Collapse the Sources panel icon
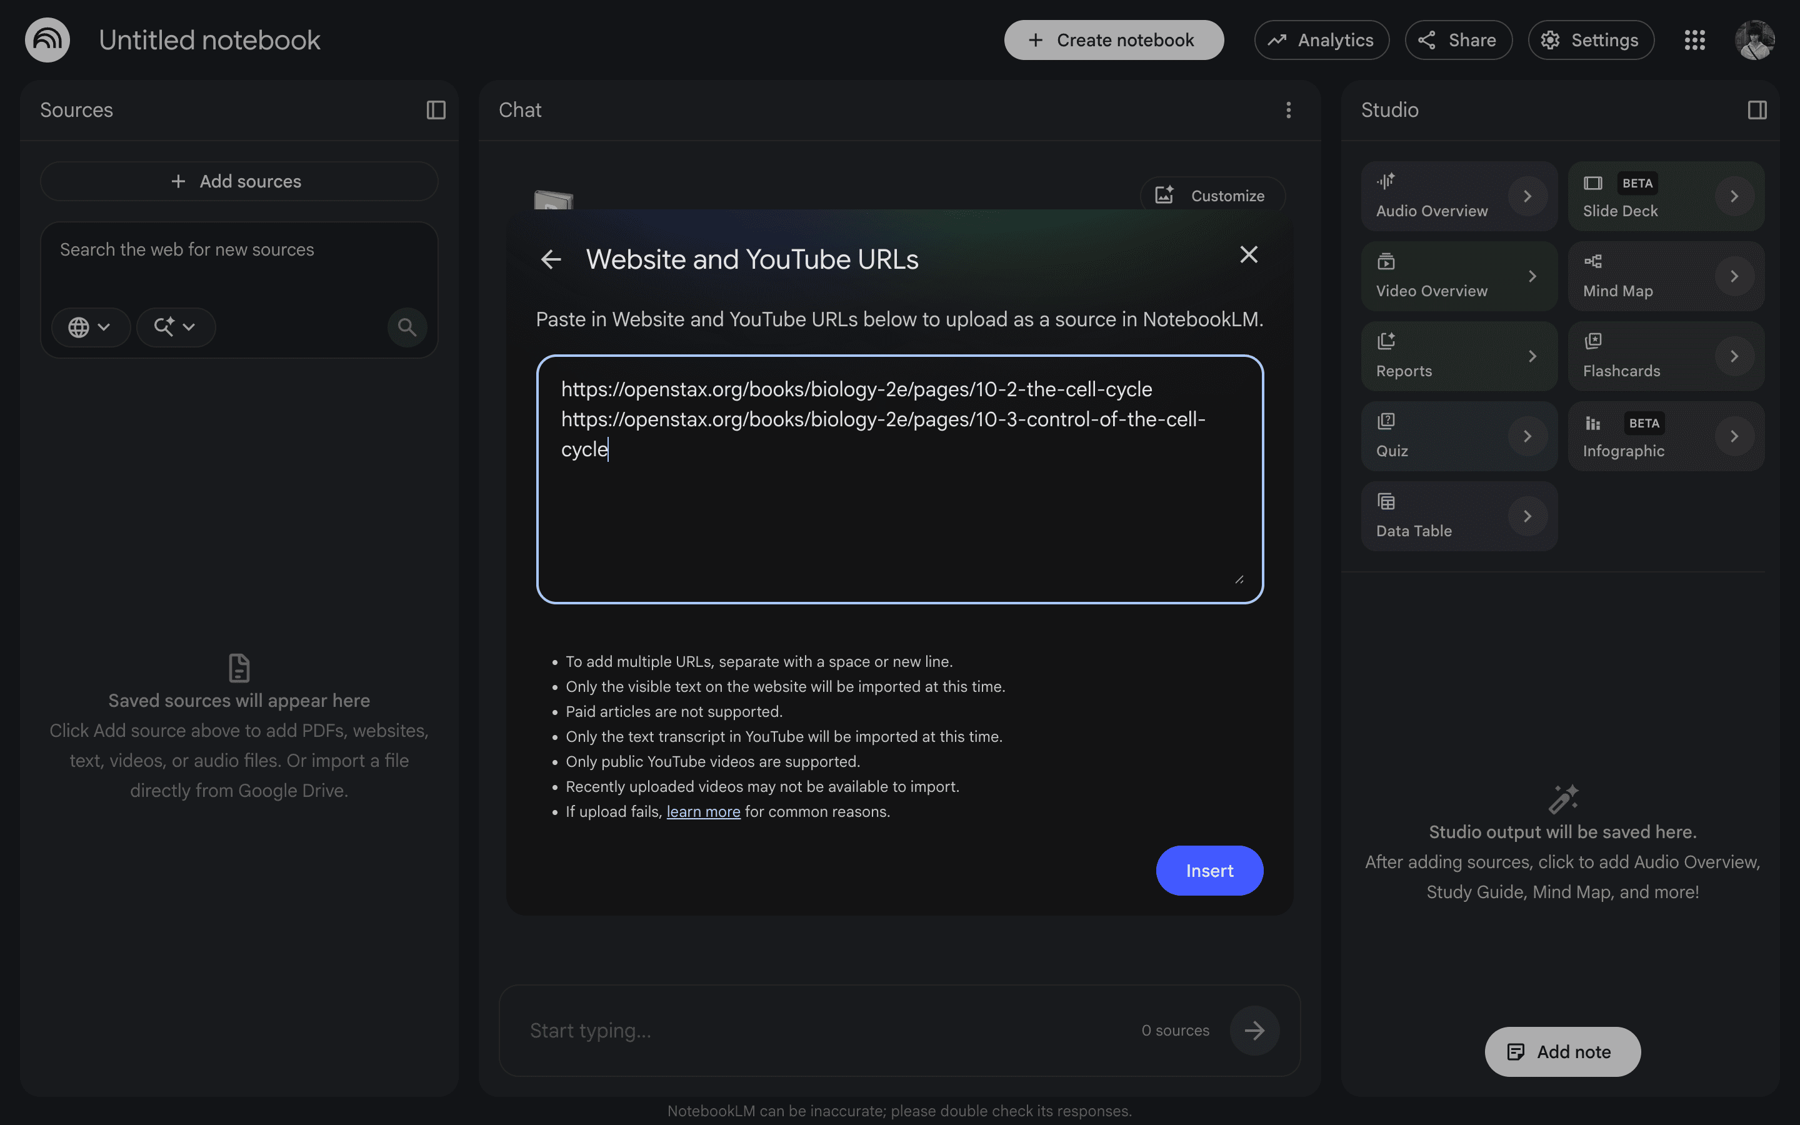This screenshot has height=1125, width=1800. [x=436, y=110]
